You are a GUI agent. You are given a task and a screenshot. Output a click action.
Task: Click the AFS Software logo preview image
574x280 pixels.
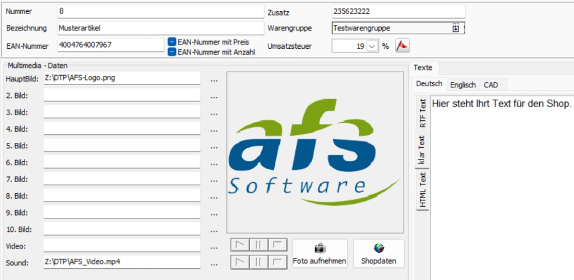315,152
